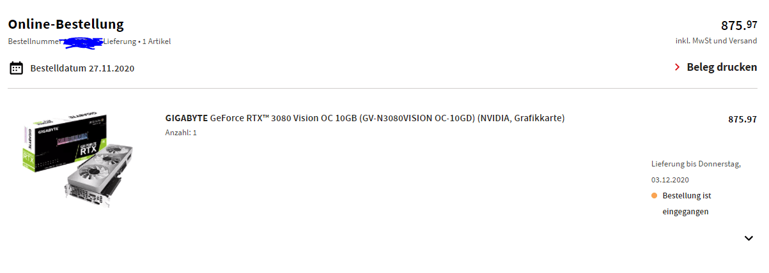This screenshot has height=273, width=769.
Task: Click the inkl. MwSt und Versand note
Action: click(717, 41)
